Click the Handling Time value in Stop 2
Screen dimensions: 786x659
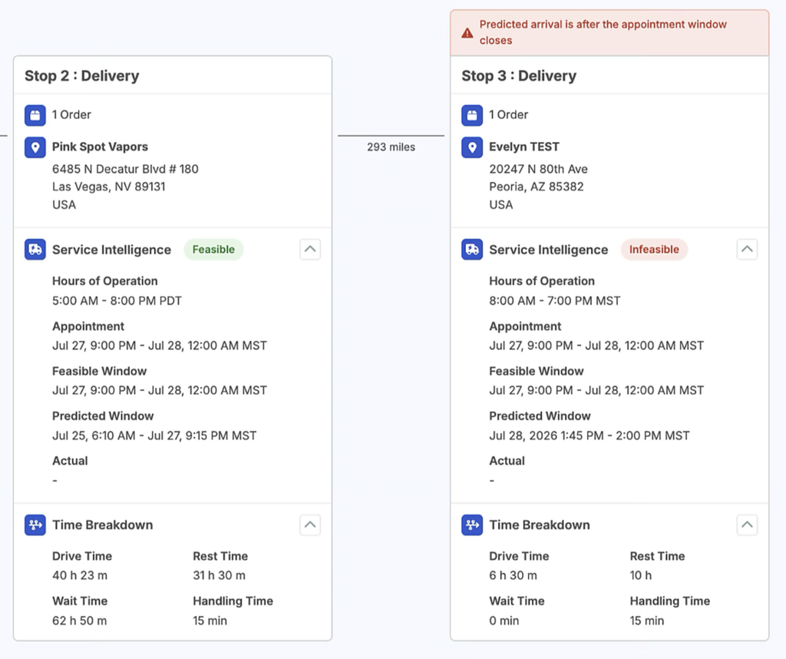(210, 621)
